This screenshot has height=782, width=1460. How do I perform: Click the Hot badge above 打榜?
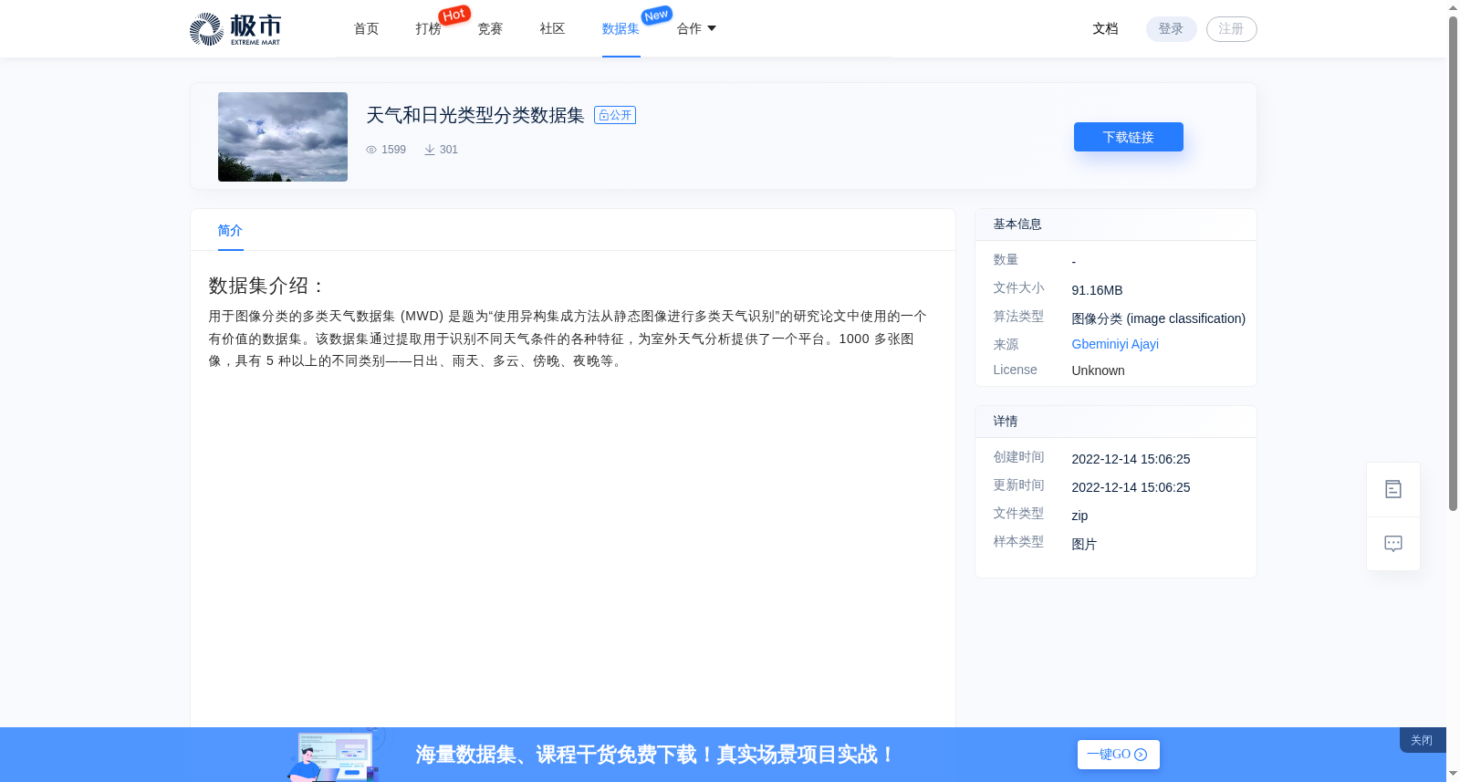454,15
